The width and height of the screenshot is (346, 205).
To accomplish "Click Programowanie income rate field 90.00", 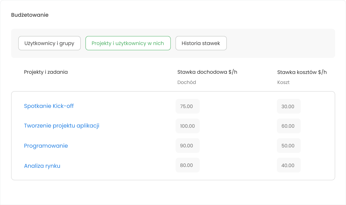I will point(188,146).
